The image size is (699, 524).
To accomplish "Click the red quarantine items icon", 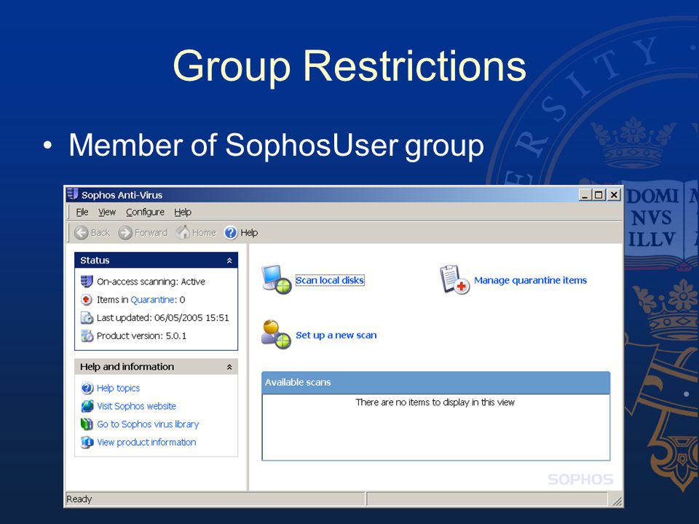I will click(x=87, y=299).
